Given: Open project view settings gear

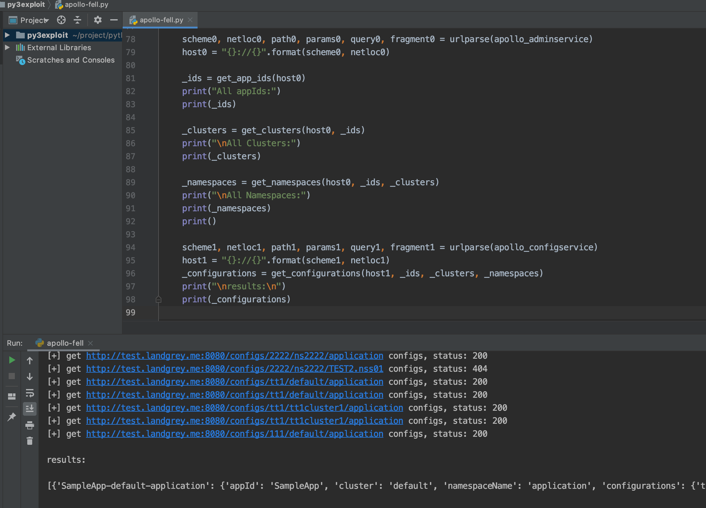Looking at the screenshot, I should pos(98,20).
